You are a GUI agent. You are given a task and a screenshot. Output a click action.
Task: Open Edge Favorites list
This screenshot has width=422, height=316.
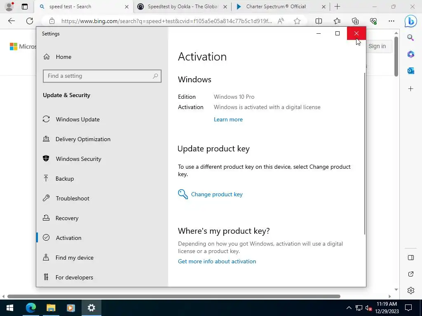(x=337, y=21)
